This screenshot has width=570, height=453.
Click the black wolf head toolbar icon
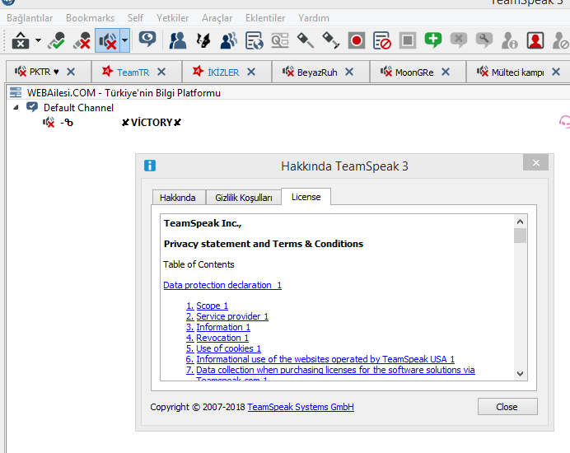203,40
